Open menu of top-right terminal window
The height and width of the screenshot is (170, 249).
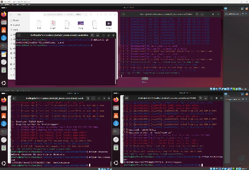[202, 14]
